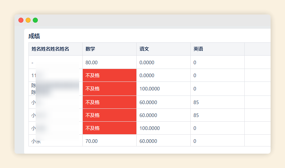285x168 pixels.
Task: Click the empty column header after 英语
Action: pyautogui.click(x=257, y=49)
